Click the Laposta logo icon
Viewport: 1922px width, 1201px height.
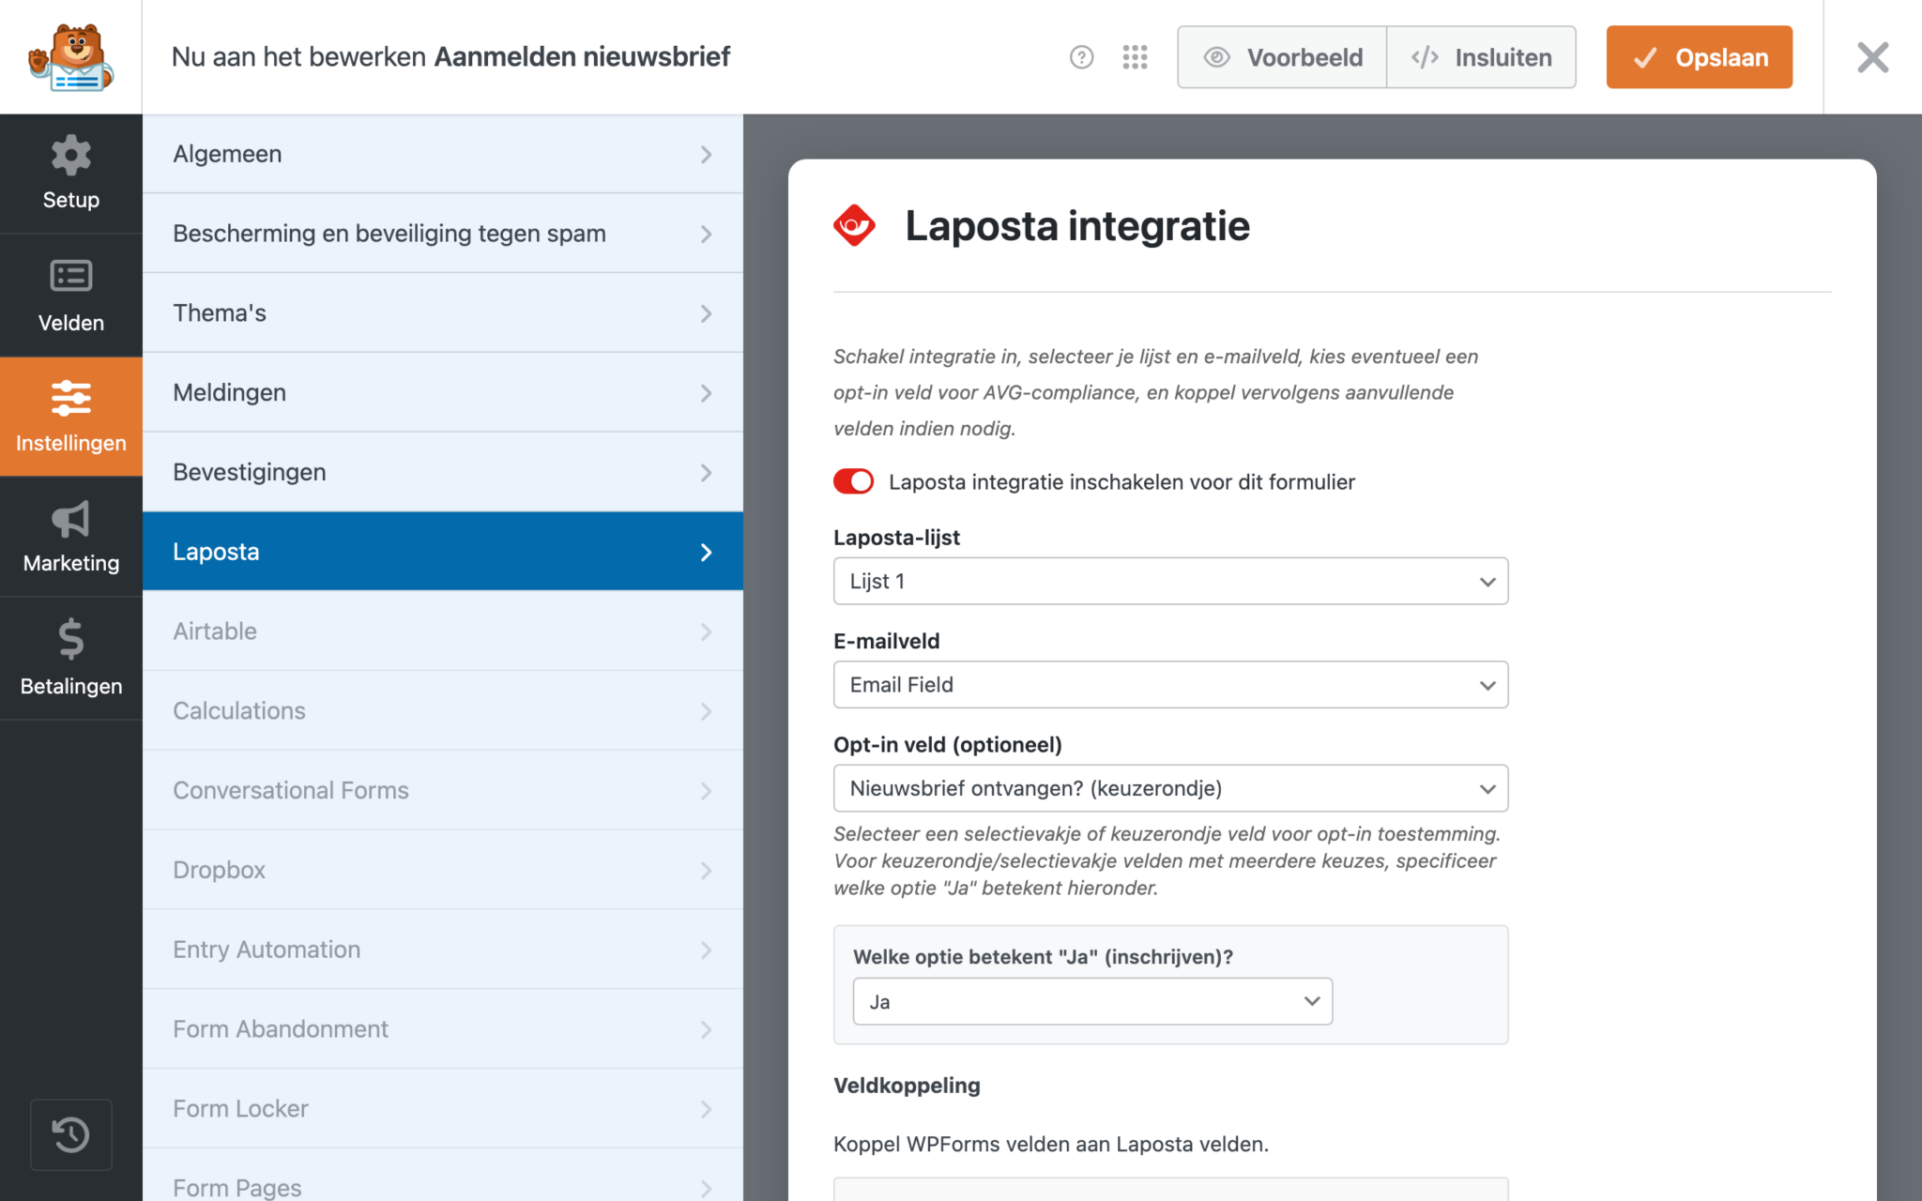pyautogui.click(x=854, y=225)
